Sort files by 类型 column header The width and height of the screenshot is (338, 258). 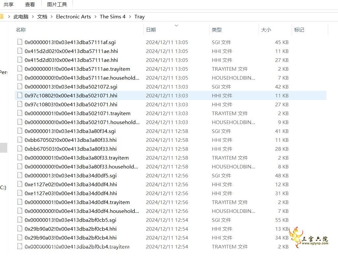tap(217, 30)
